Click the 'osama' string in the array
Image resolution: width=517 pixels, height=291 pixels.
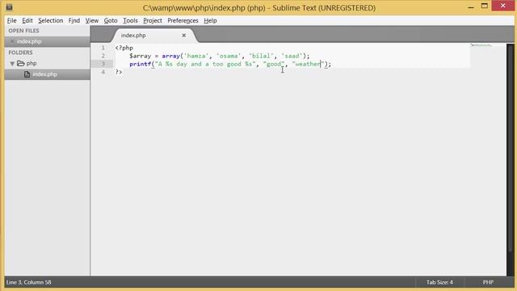229,56
